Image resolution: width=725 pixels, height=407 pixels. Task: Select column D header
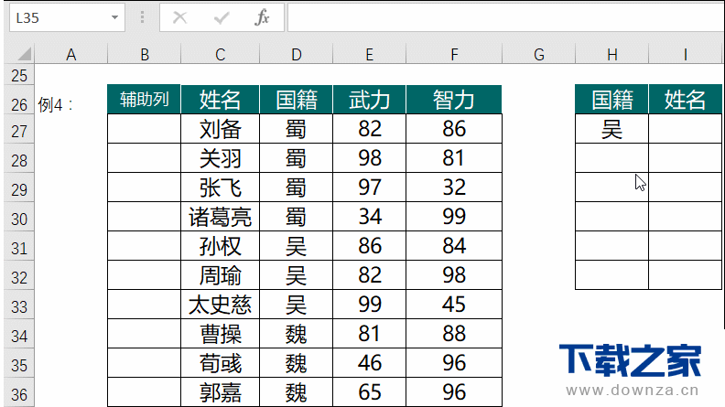tap(297, 55)
